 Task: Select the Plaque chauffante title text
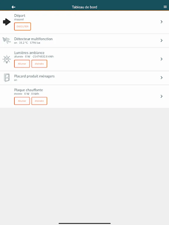point(29,90)
